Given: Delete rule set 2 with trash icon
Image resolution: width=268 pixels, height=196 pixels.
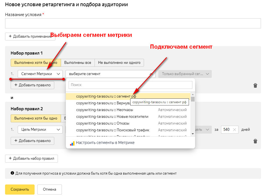Looking at the screenshot, I should (255, 141).
